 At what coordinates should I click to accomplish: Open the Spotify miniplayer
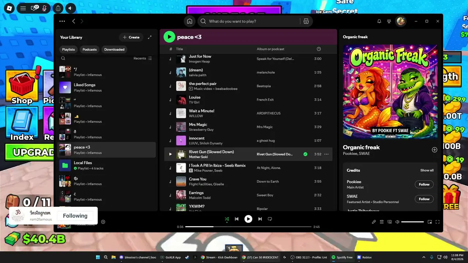pyautogui.click(x=430, y=222)
